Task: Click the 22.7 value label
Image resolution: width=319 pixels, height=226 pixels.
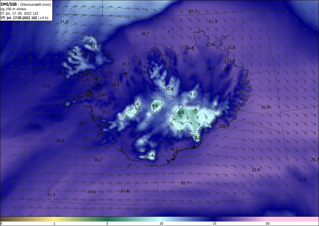Action: pyautogui.click(x=185, y=183)
